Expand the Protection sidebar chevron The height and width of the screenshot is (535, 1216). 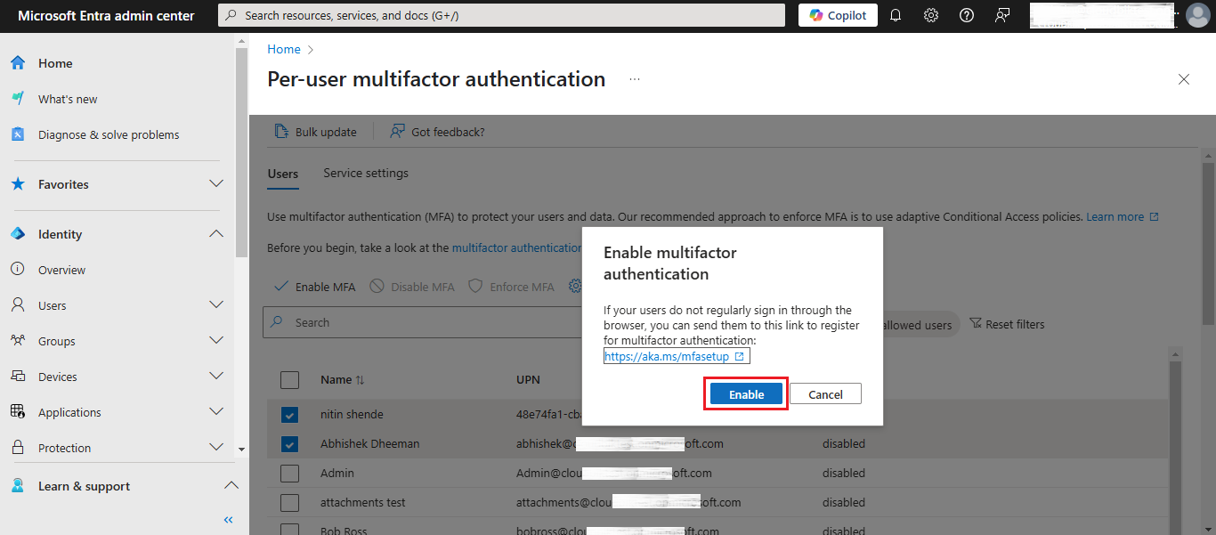click(216, 447)
